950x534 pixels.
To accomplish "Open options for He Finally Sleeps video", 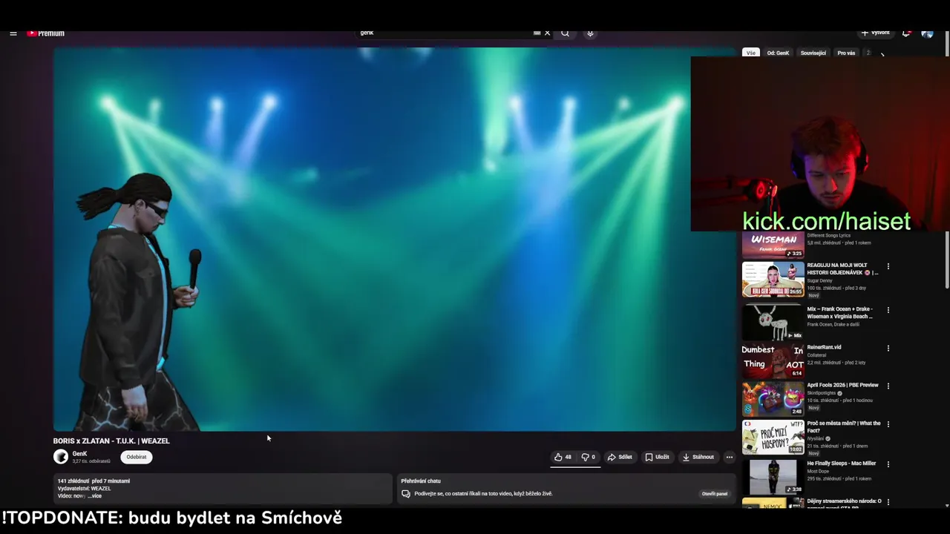I will pos(888,464).
